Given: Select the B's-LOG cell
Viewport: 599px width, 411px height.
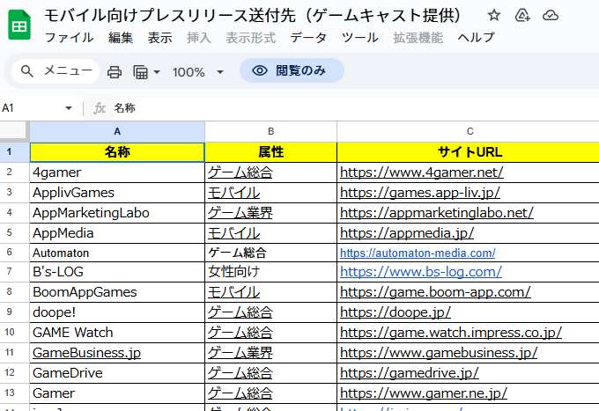Looking at the screenshot, I should point(117,272).
